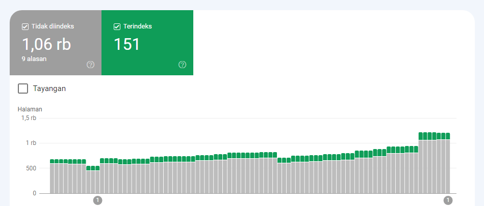Open help icon on Tidak diindeks card
Image resolution: width=484 pixels, height=206 pixels.
(x=90, y=65)
